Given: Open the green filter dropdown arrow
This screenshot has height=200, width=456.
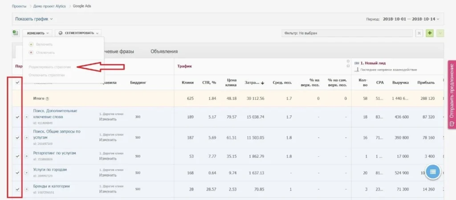Looking at the screenshot, I should pos(440,33).
